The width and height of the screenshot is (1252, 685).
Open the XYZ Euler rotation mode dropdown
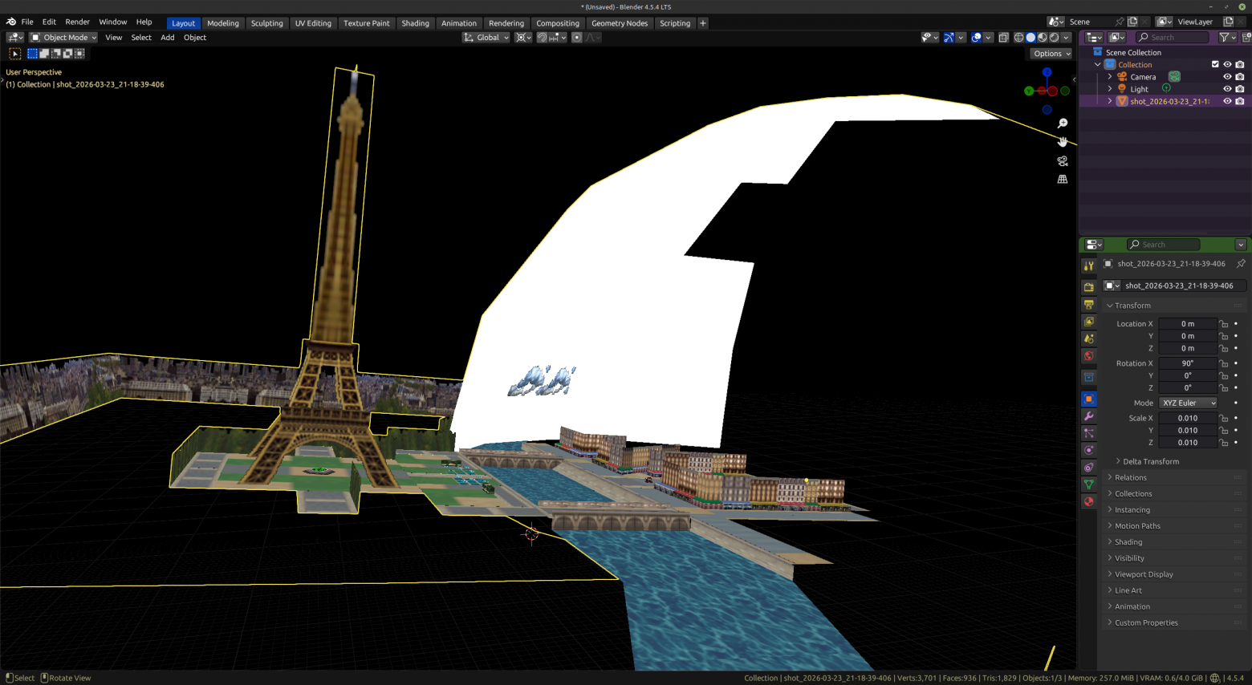(x=1188, y=403)
